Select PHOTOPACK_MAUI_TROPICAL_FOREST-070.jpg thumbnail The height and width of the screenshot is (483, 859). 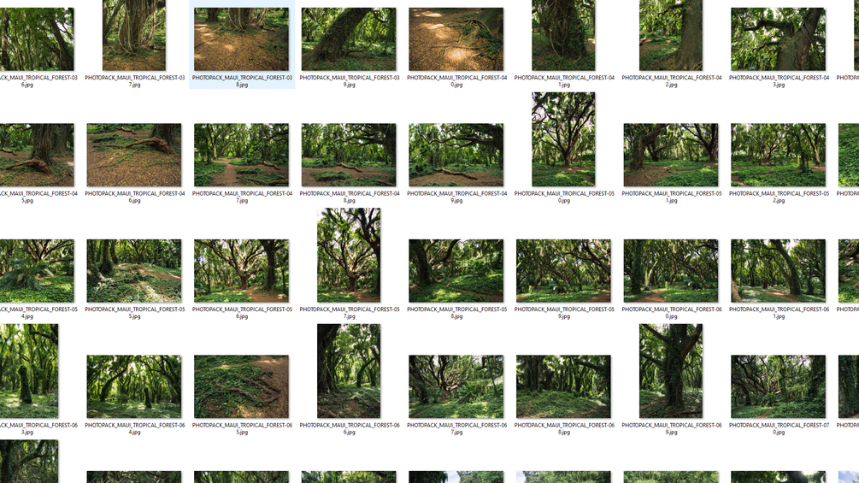pyautogui.click(x=778, y=386)
